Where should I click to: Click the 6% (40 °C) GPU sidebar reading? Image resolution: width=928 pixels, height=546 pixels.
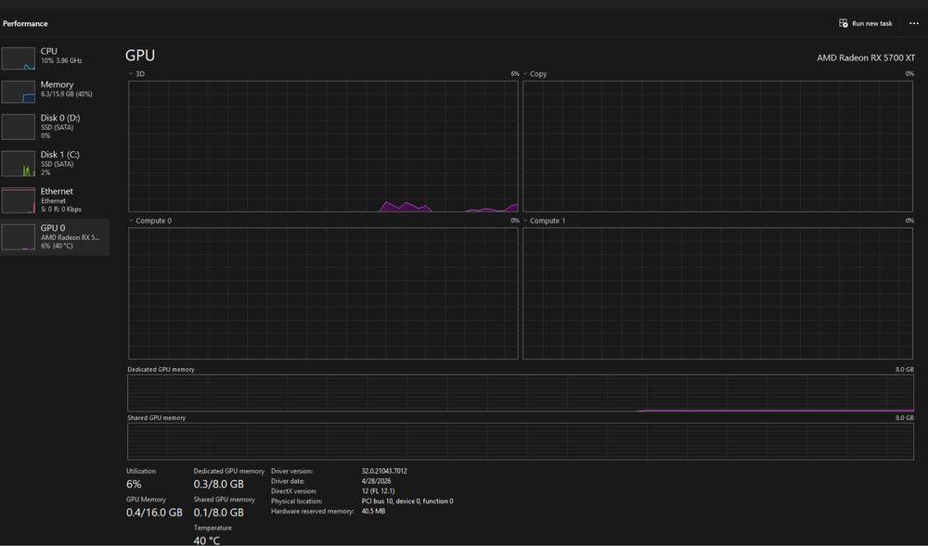point(57,246)
